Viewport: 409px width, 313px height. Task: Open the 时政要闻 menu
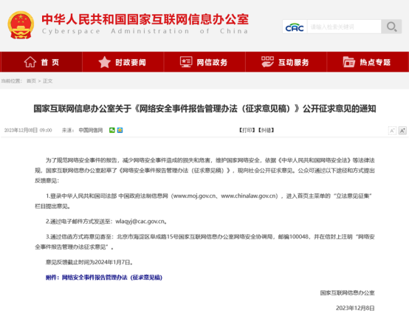point(123,62)
